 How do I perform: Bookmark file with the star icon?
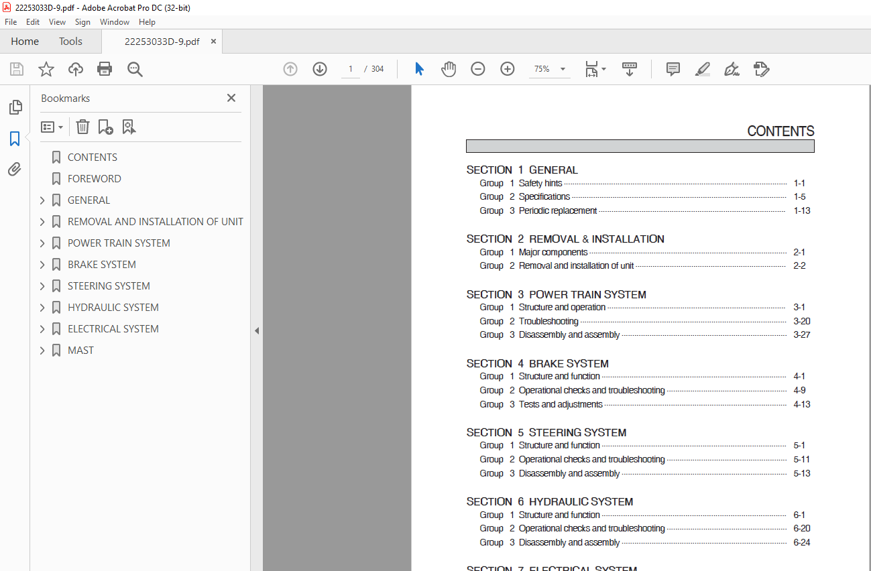(x=46, y=69)
